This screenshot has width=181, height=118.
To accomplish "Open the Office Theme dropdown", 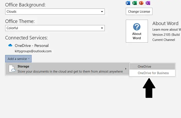I will point(55,28).
